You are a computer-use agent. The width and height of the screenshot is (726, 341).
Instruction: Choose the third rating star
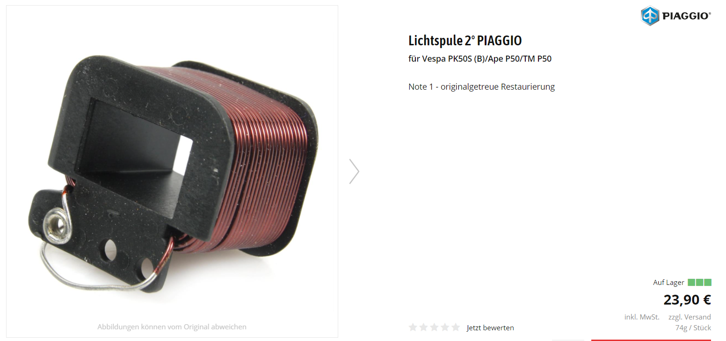coord(434,327)
